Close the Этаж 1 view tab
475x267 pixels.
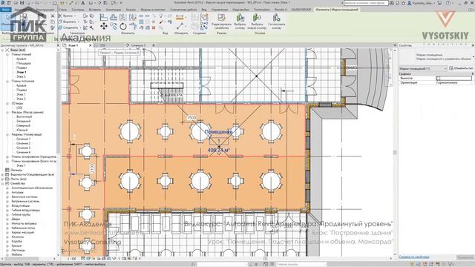click(90, 45)
